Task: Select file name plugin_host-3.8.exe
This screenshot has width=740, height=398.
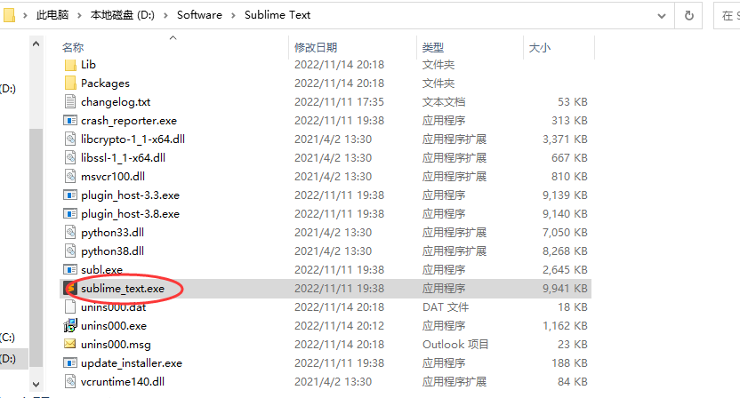Action: pos(130,214)
